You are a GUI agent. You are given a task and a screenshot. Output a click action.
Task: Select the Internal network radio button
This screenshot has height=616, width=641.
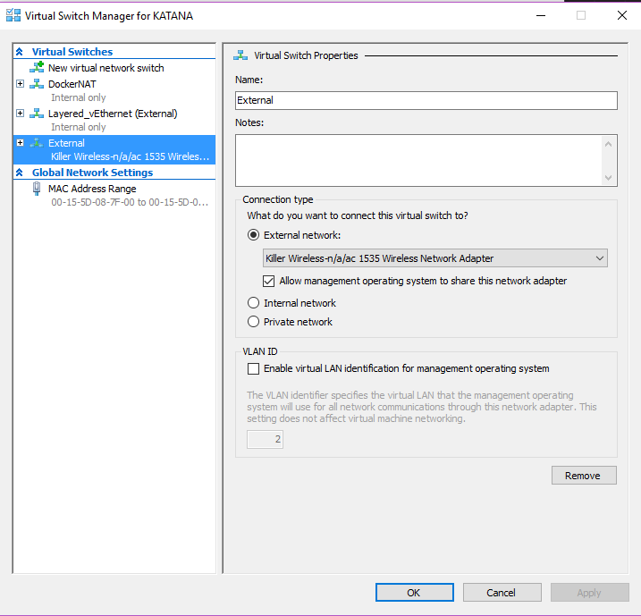pos(254,303)
